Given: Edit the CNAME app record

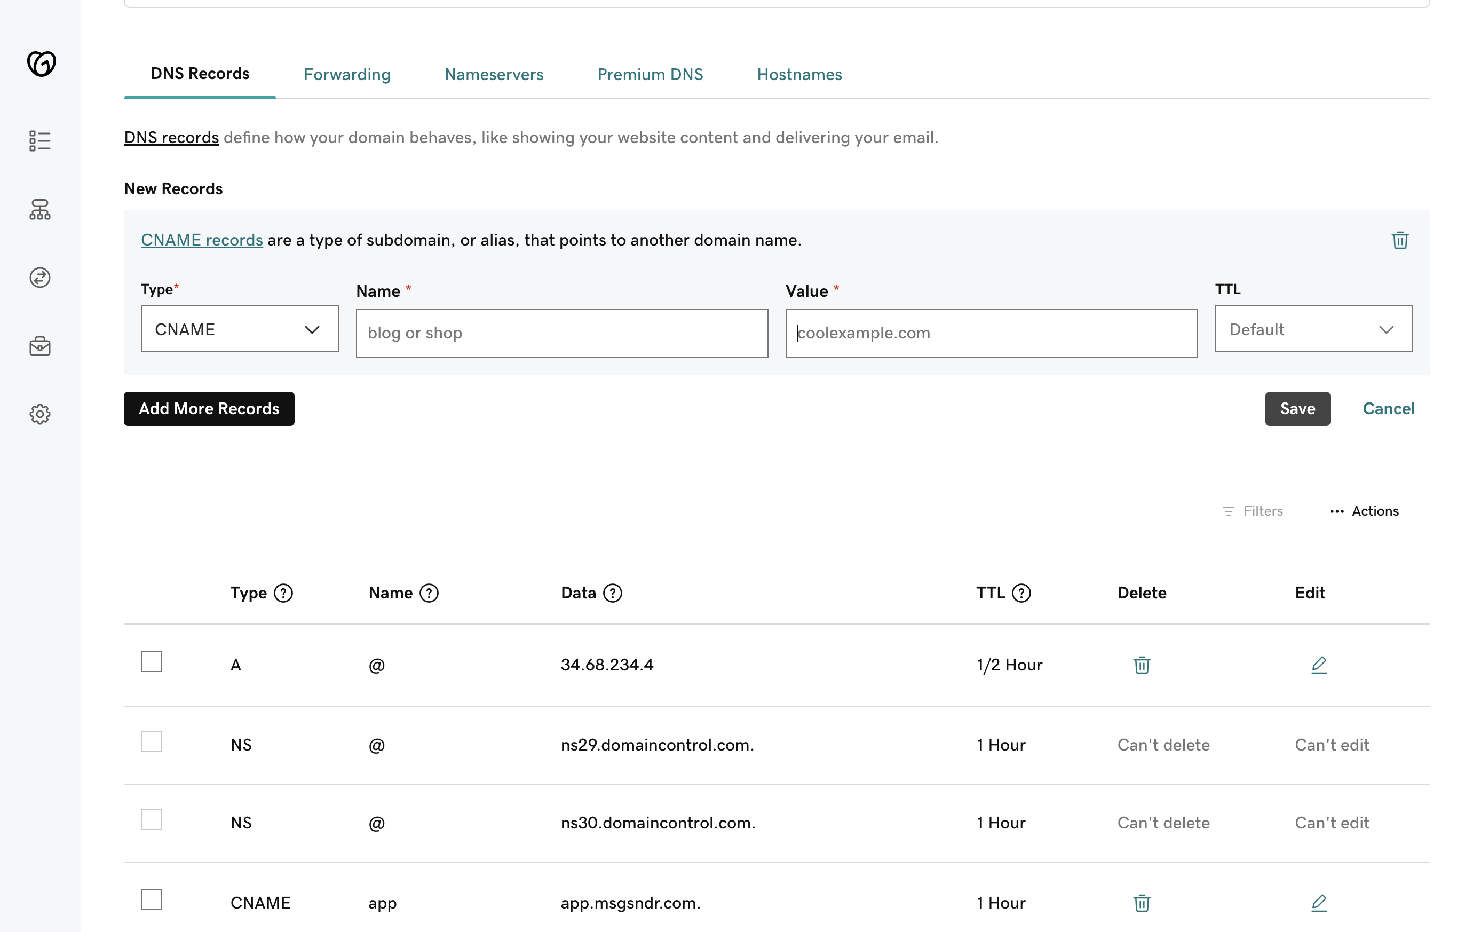Looking at the screenshot, I should click(x=1319, y=903).
